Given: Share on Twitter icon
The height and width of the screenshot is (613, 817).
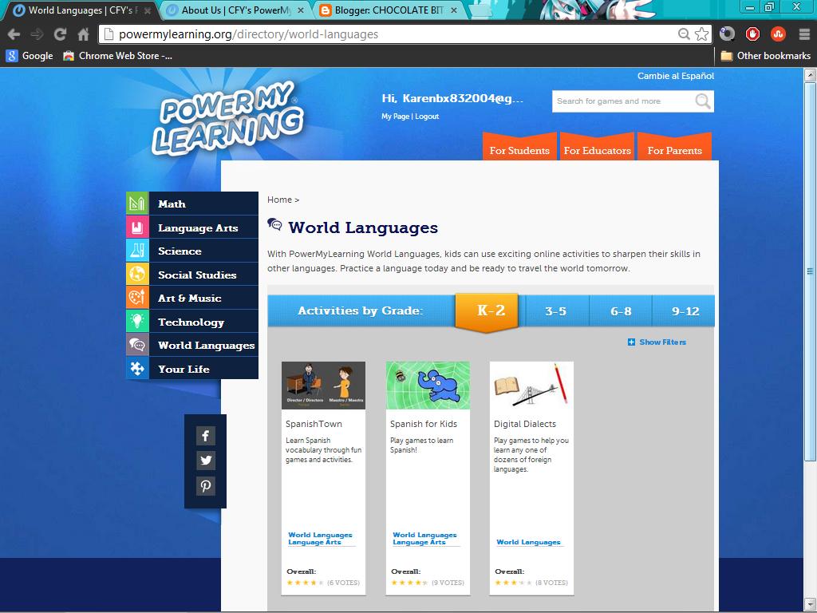Looking at the screenshot, I should pos(205,461).
